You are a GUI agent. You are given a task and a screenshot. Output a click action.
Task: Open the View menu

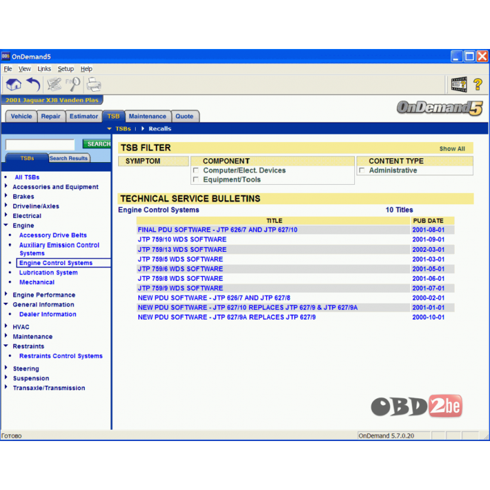click(24, 68)
